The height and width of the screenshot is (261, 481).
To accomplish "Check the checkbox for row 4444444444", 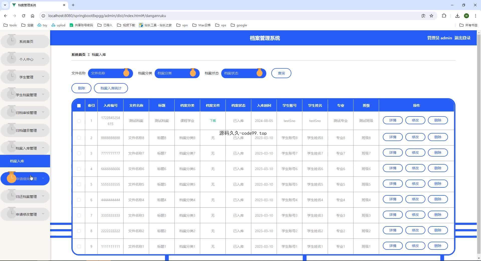I will pos(79,200).
